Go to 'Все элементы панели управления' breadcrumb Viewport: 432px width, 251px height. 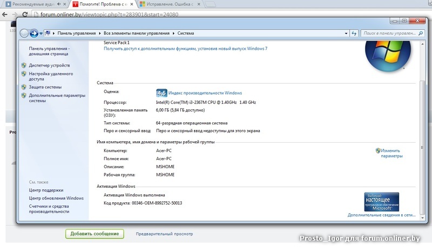coord(137,33)
